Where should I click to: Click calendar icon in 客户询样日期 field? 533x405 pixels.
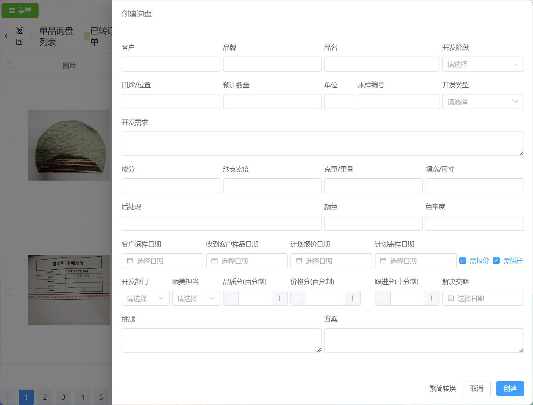click(x=130, y=261)
